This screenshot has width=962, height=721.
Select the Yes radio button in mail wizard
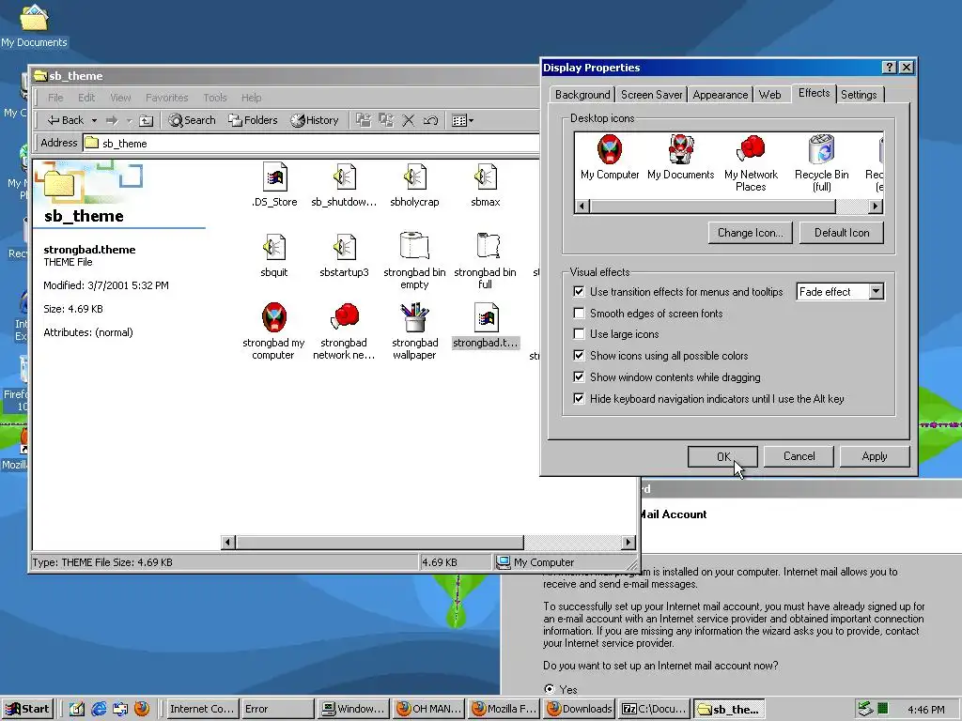point(549,688)
